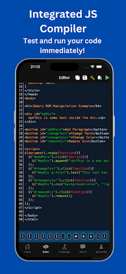
Task: Open the Ask AI chat tab
Action: 83,249
